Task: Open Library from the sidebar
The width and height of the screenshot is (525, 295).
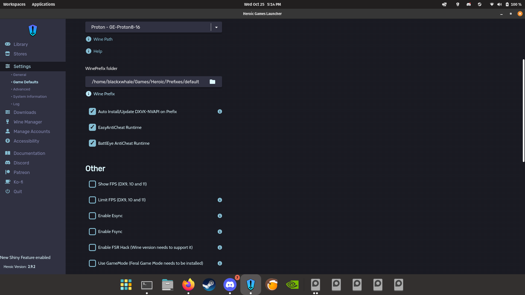Action: (x=21, y=44)
